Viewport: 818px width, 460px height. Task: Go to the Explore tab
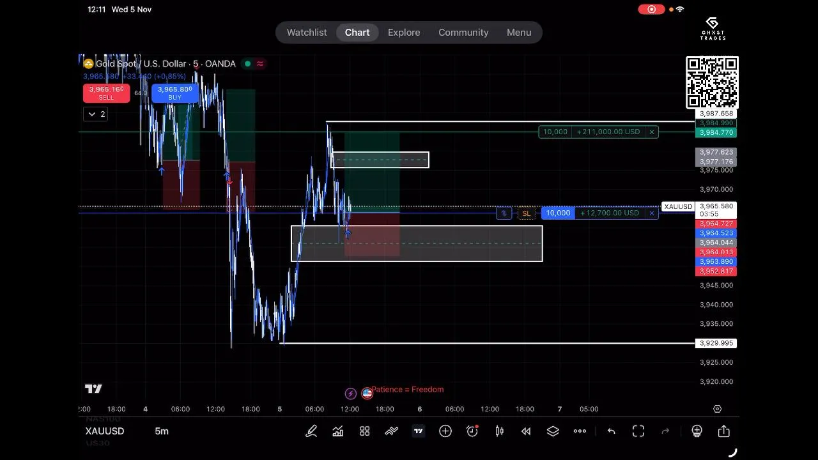pyautogui.click(x=404, y=33)
